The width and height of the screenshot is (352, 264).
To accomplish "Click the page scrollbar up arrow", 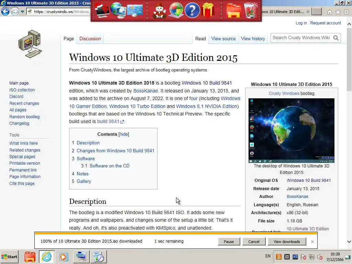I will click(x=349, y=24).
